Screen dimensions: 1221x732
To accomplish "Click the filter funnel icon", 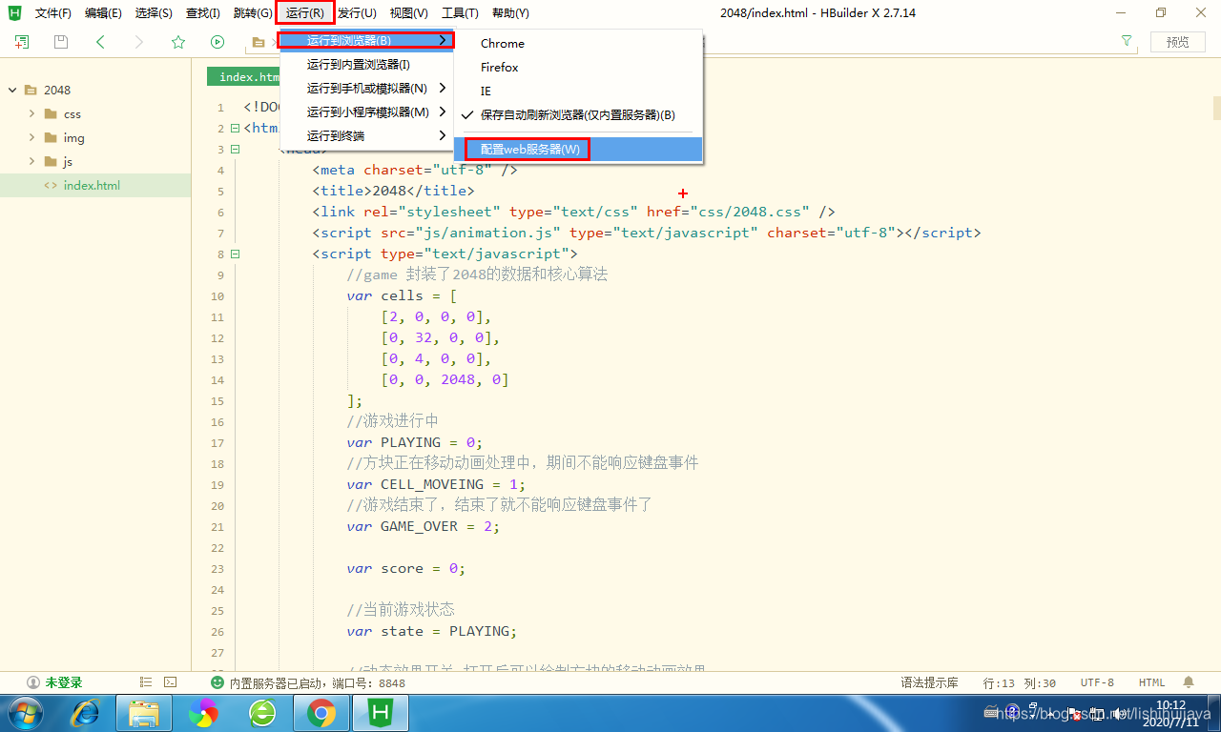I will click(x=1127, y=41).
